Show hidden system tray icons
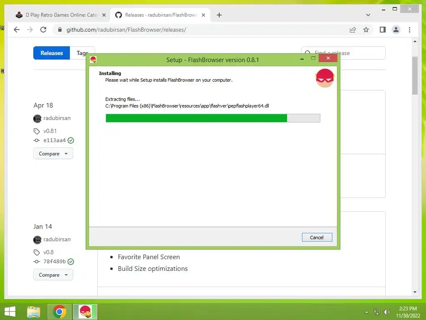This screenshot has height=320, width=426. [367, 312]
